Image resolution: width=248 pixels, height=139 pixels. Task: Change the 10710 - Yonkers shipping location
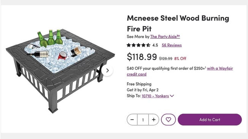coord(155,96)
